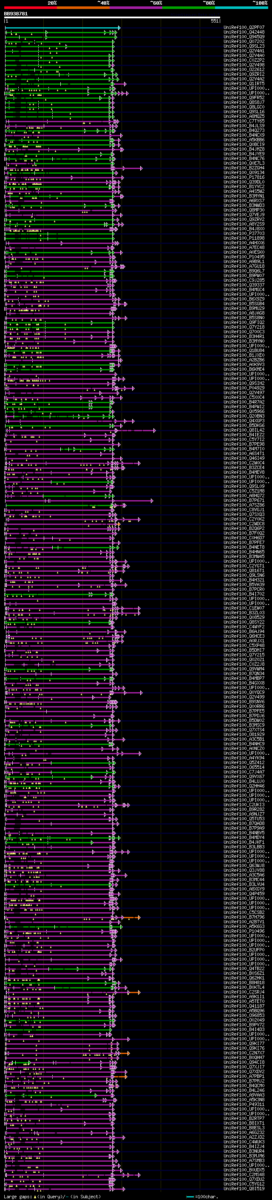Open UniRef100_P04929 entry
This screenshot has height=1200, width=272.
pos(244,388)
